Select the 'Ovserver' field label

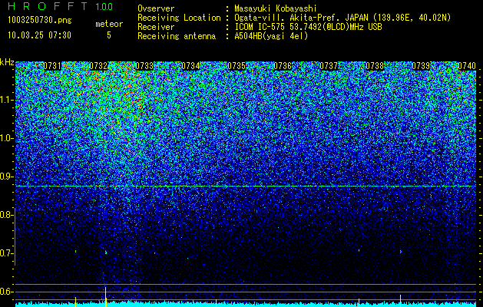(156, 8)
